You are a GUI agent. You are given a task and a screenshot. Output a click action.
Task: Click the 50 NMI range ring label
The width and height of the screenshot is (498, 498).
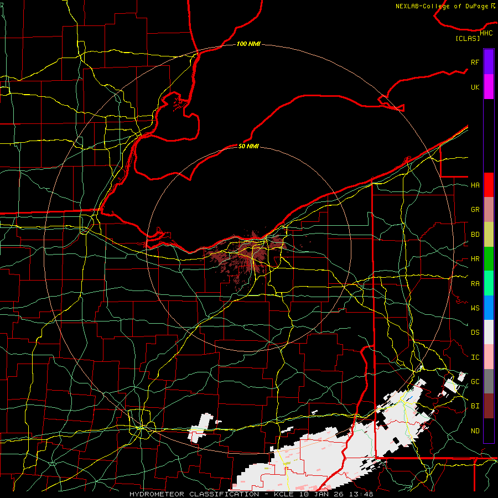click(x=248, y=146)
